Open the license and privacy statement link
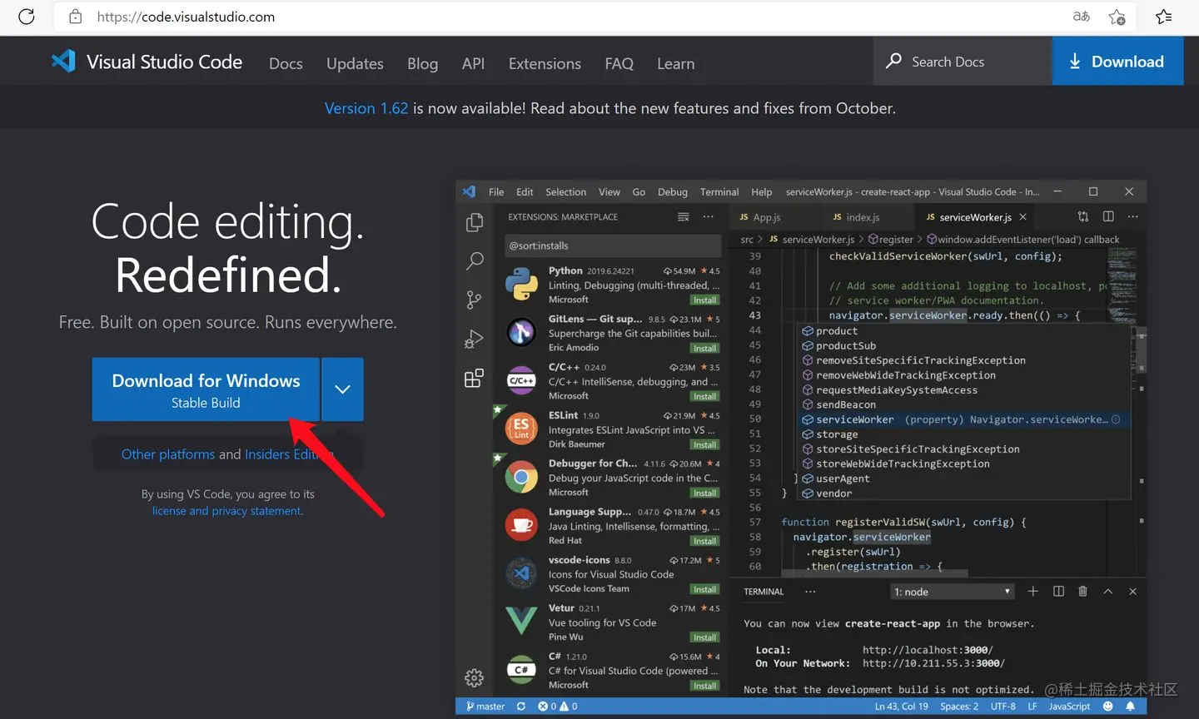Viewport: 1199px width, 719px height. pos(227,511)
